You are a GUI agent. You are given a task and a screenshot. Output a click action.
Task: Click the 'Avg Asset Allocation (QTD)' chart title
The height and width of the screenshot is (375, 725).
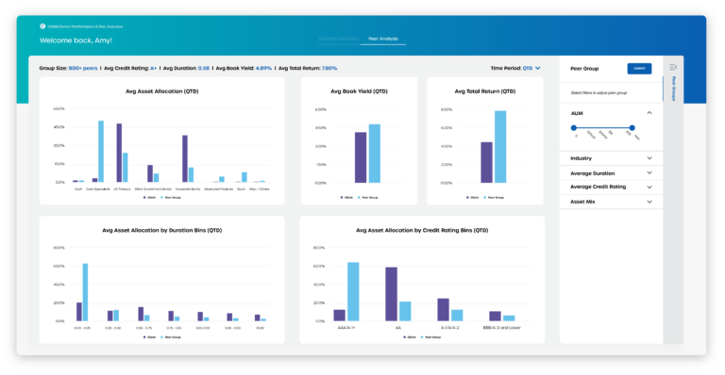161,91
